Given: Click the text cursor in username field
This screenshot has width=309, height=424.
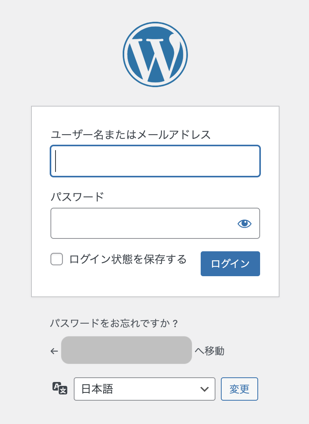Looking at the screenshot, I should (56, 161).
